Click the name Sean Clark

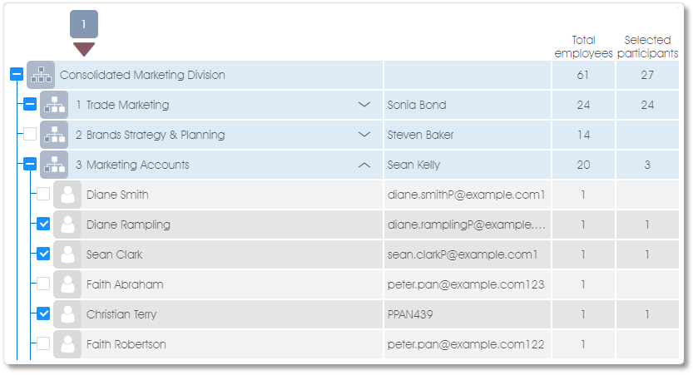pos(114,255)
